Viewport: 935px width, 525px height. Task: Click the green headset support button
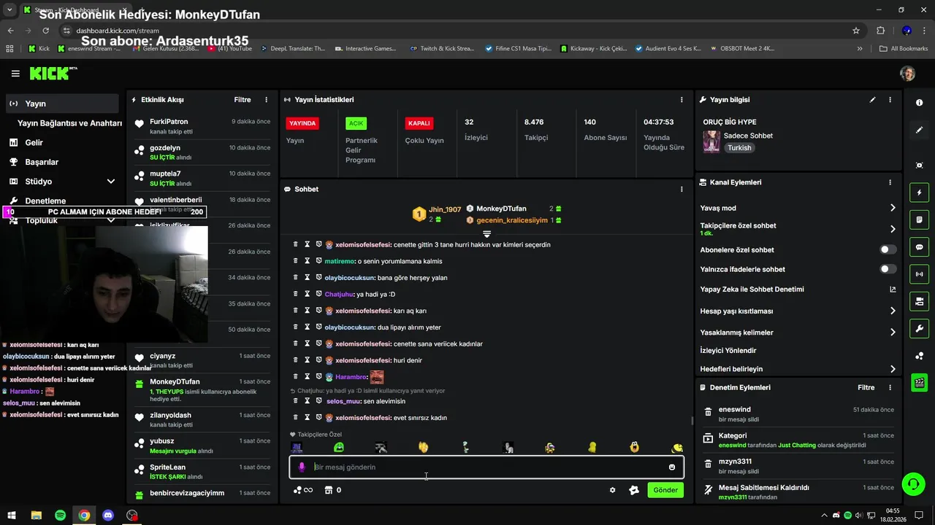point(912,484)
